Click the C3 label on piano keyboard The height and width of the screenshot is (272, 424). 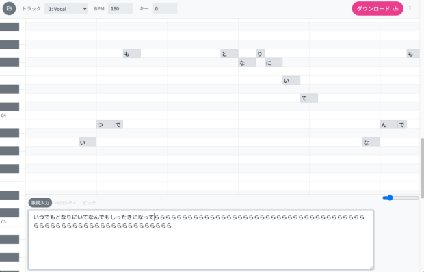coord(3,221)
